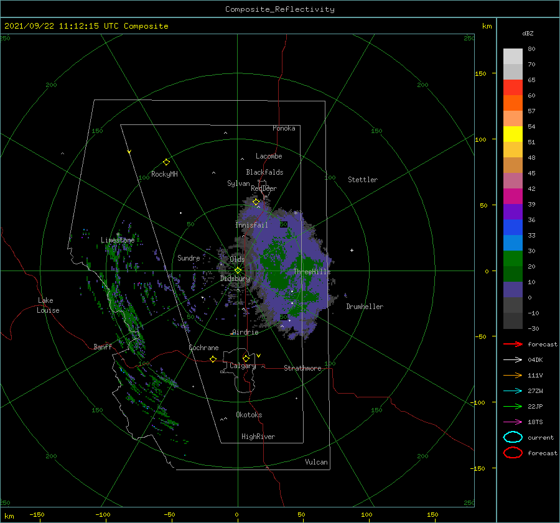Screen dimensions: 560x523
Task: Click the Sundre label
Action: 189,257
